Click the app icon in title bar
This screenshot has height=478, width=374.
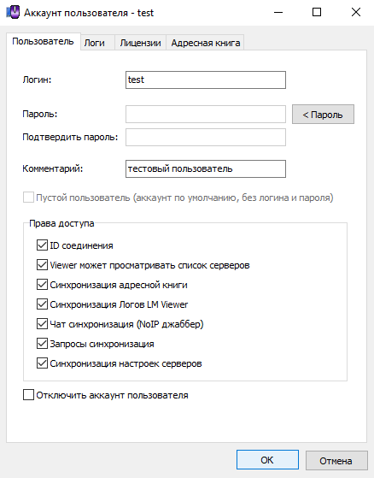[x=13, y=13]
